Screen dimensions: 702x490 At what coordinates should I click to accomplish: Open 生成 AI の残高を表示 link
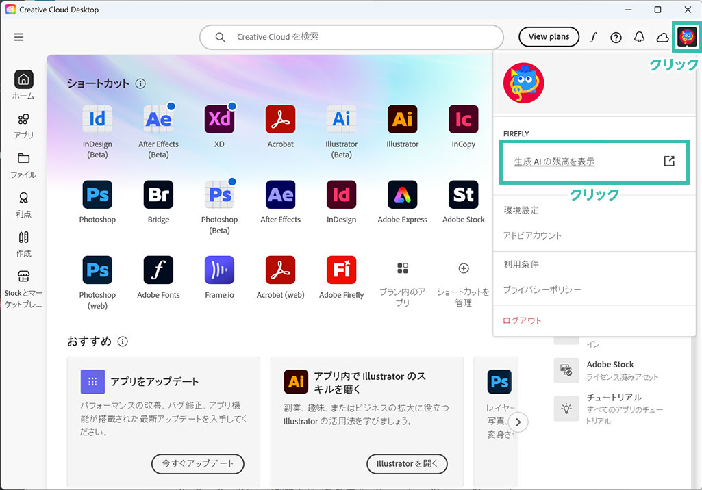555,162
